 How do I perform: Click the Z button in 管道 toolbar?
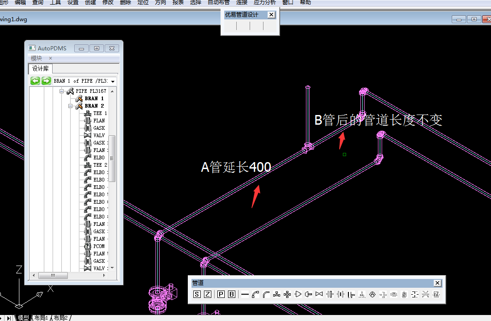(x=208, y=294)
